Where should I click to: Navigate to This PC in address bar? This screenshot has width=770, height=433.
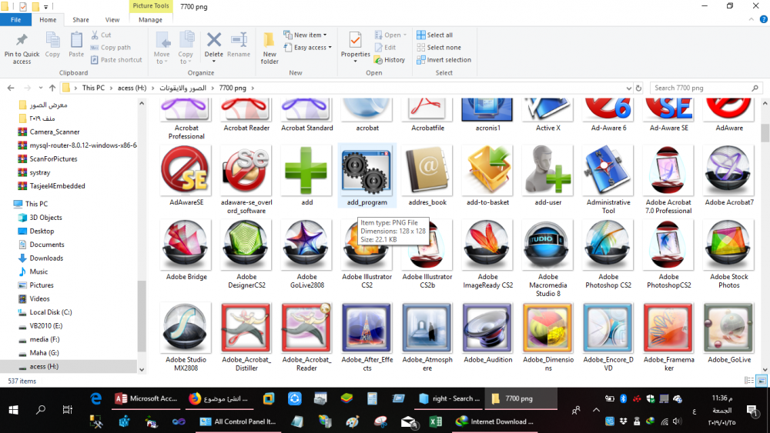point(93,88)
